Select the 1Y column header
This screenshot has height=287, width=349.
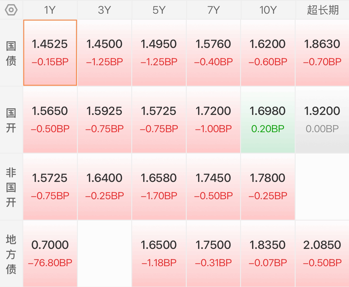click(x=50, y=10)
